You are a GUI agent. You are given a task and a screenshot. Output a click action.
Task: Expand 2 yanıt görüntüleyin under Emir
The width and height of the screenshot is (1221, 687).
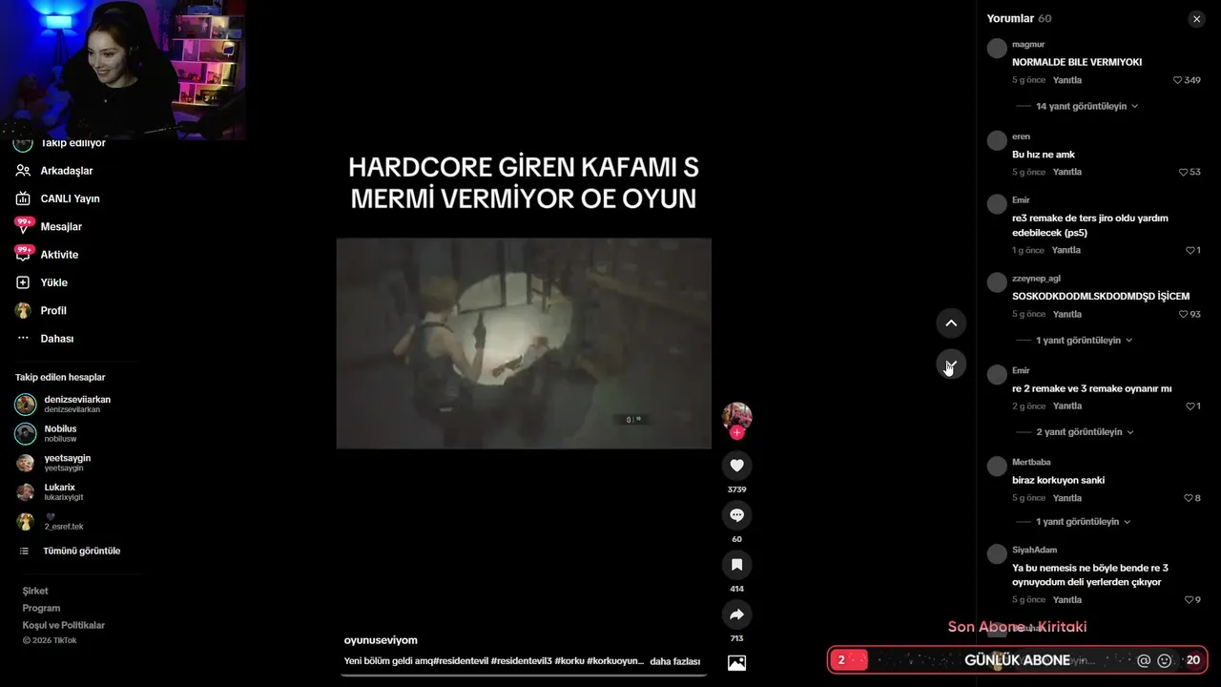point(1085,432)
